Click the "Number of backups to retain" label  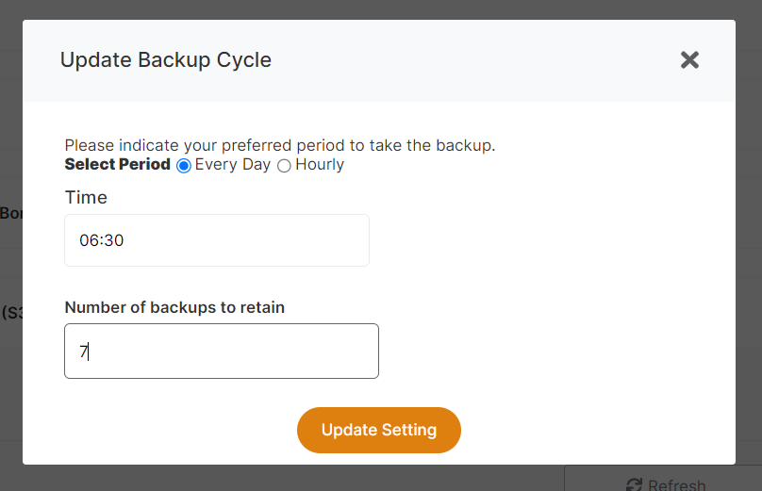tap(174, 307)
